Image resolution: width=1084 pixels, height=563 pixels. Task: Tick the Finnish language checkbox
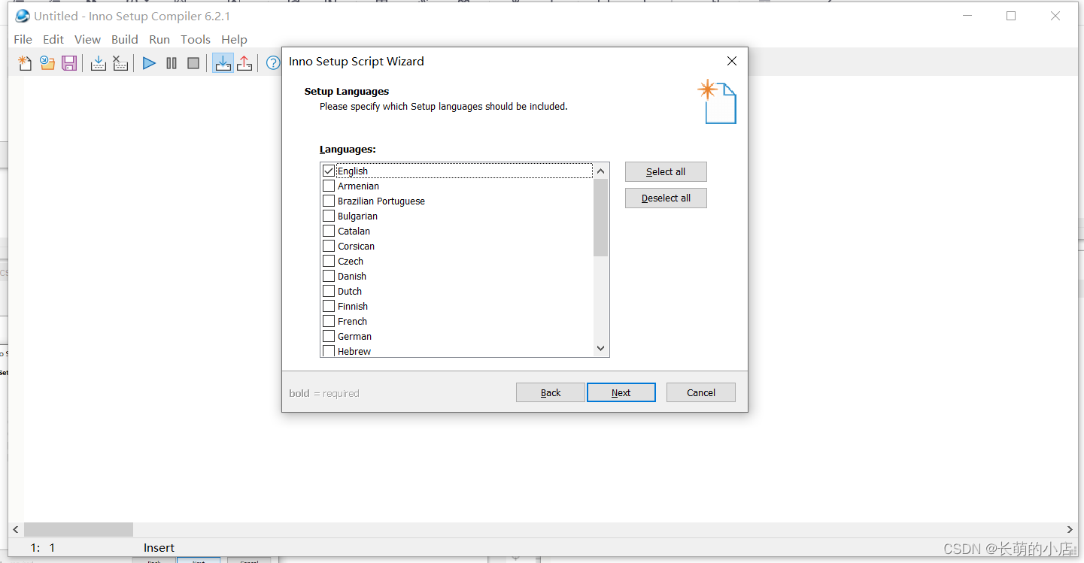point(329,306)
